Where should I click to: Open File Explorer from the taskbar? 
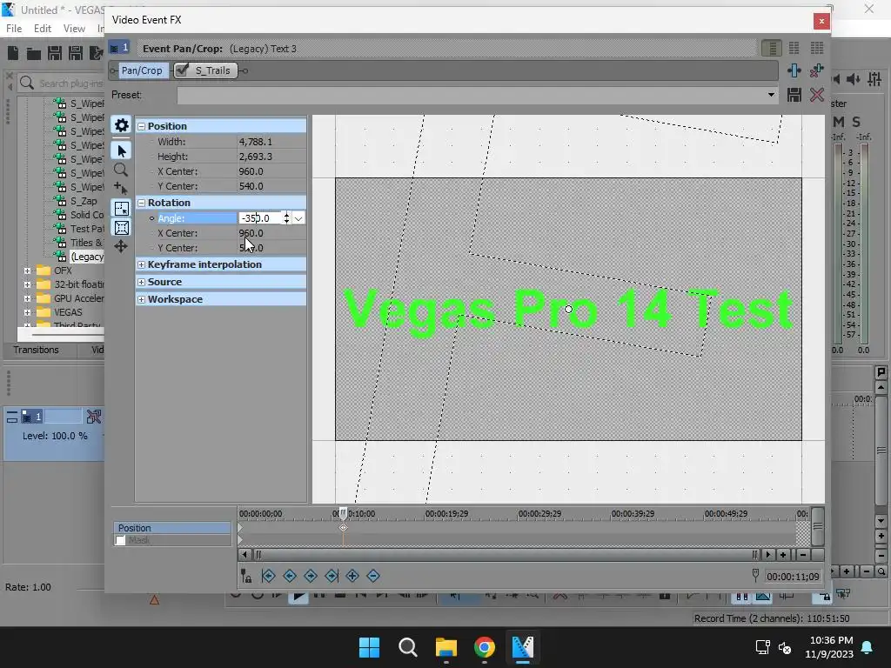[x=446, y=647]
